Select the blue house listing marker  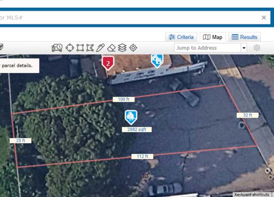tap(157, 61)
